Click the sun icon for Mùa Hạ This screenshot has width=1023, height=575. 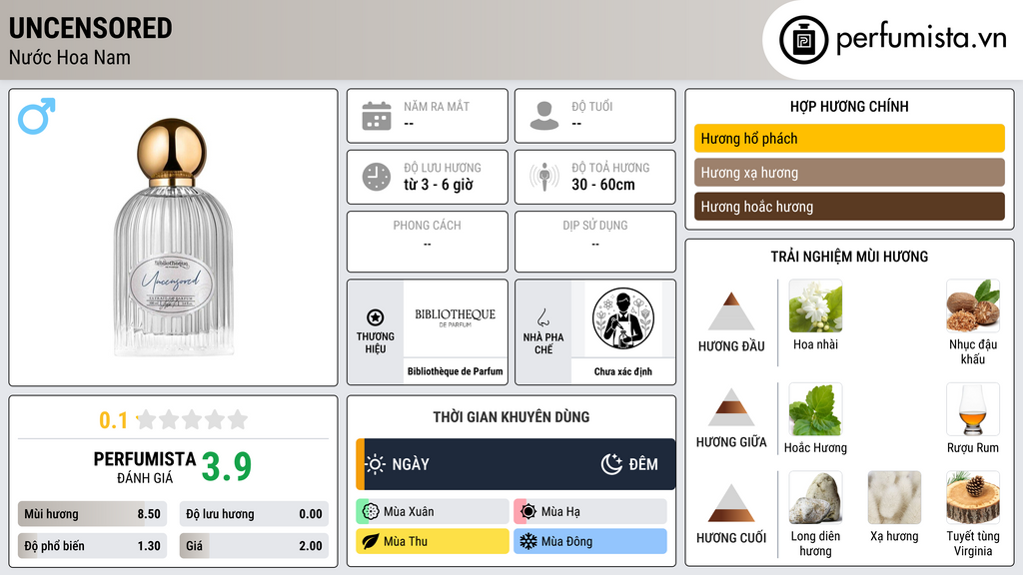528,511
